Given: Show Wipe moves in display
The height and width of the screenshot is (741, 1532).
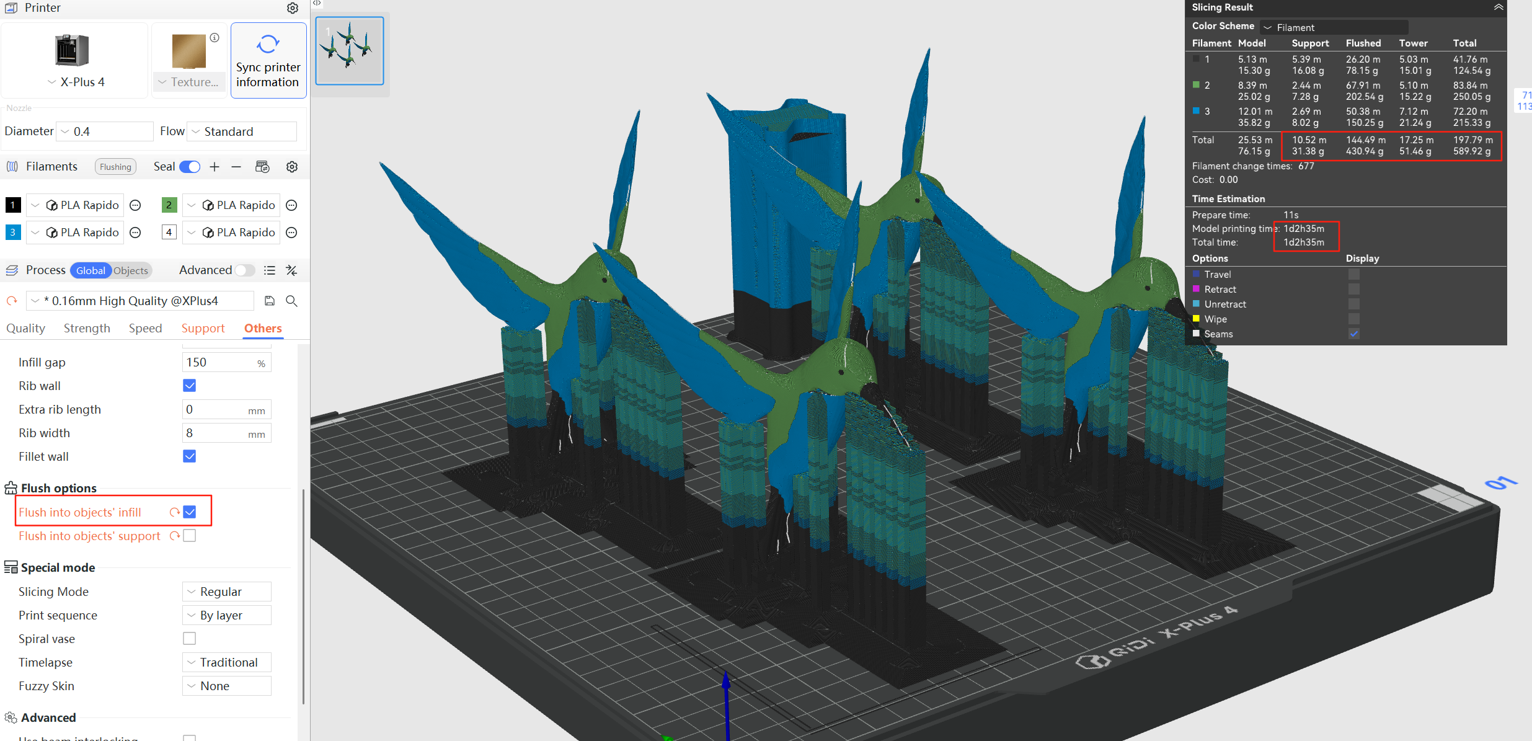Looking at the screenshot, I should click(x=1354, y=319).
